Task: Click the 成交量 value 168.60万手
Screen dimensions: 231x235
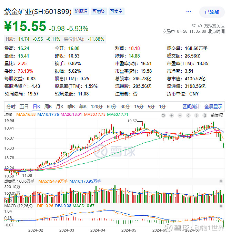Action: 196,48
